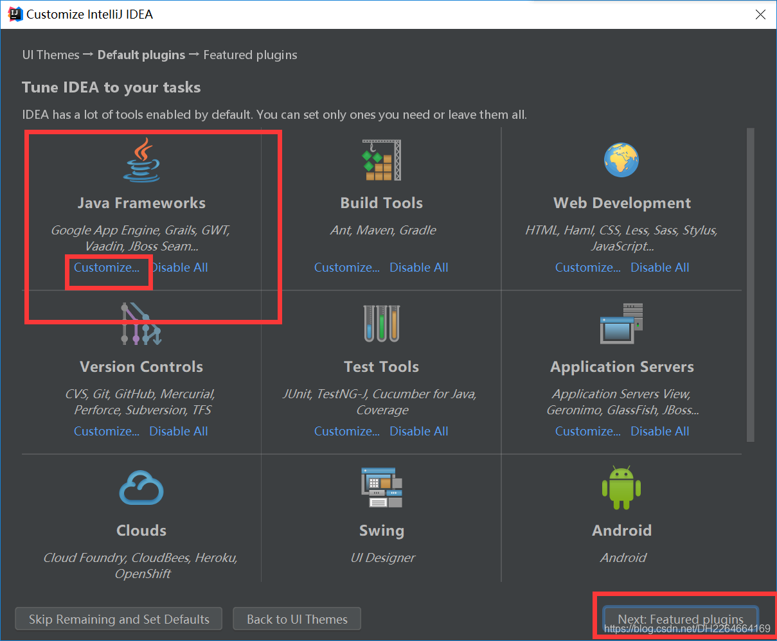Click the Test Tools test tubes icon
This screenshot has width=777, height=641.
(381, 323)
